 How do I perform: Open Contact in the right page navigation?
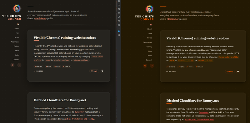tap(149, 60)
